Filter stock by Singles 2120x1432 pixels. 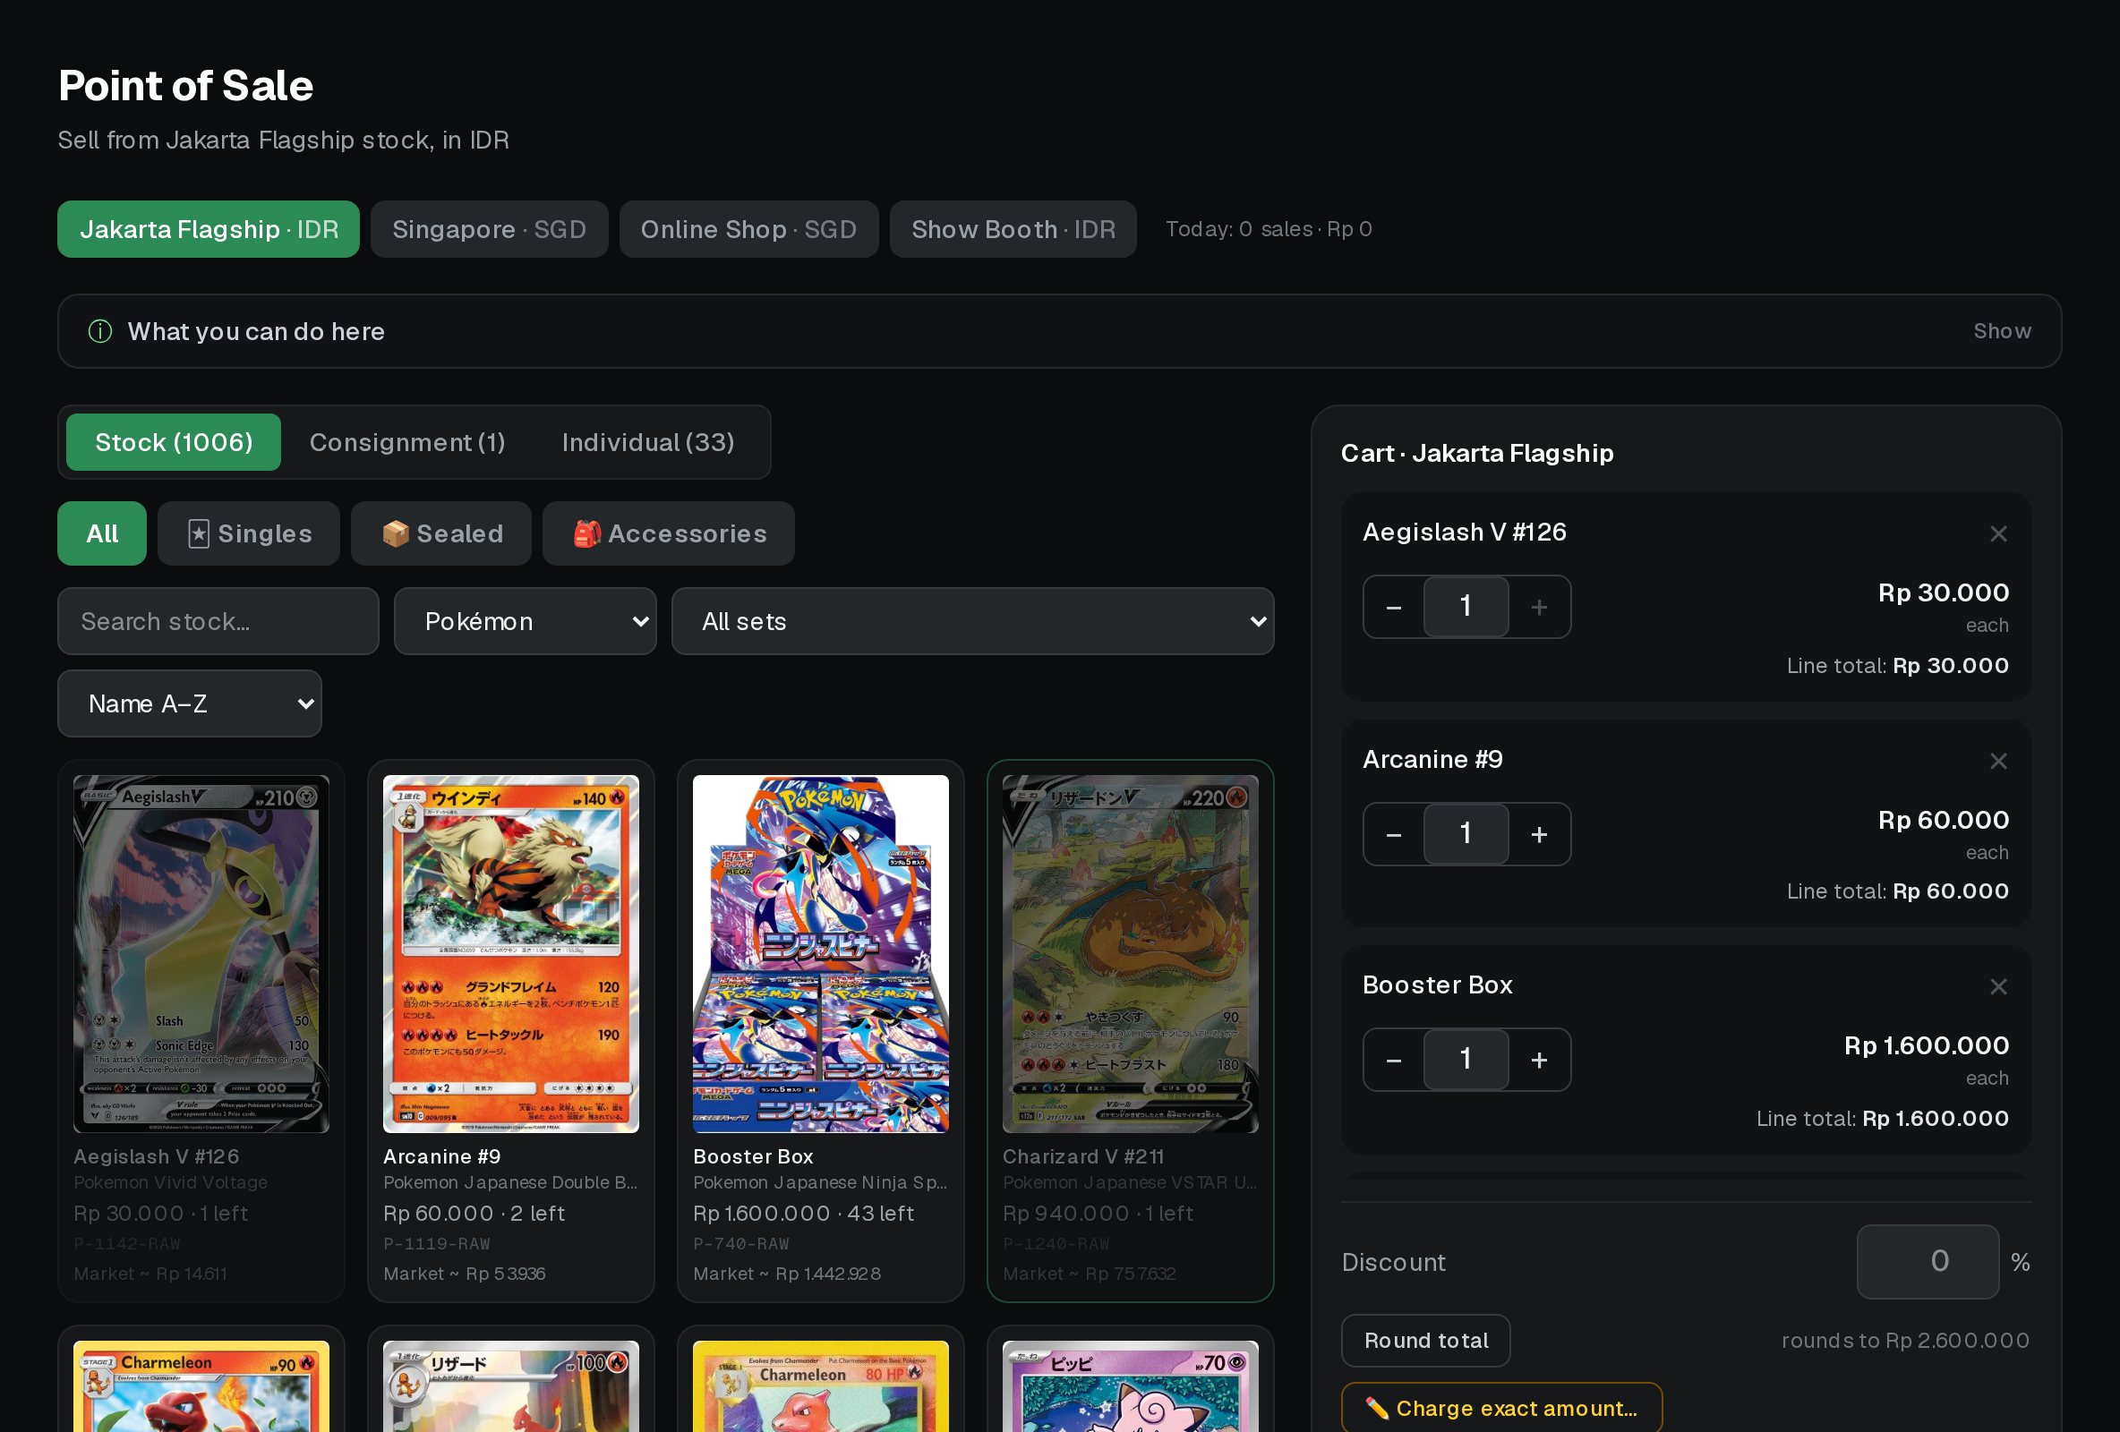(x=249, y=533)
